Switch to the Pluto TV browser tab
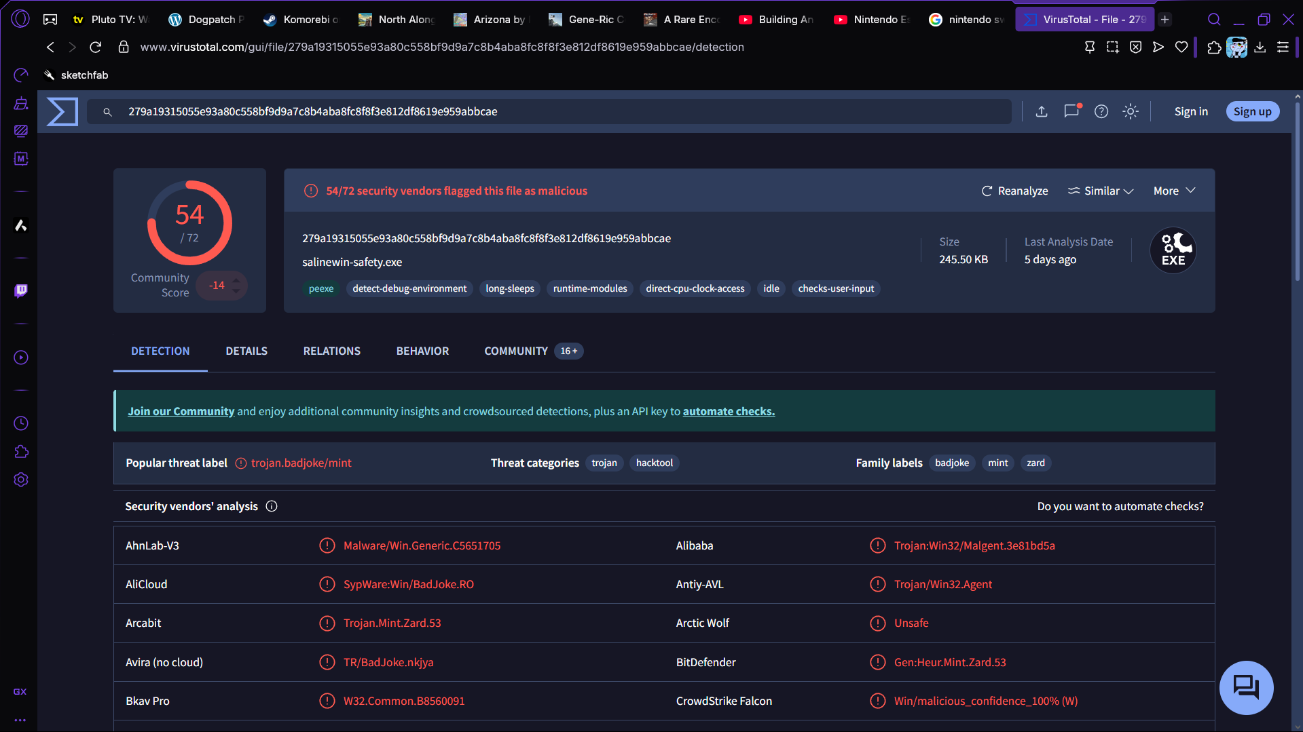The width and height of the screenshot is (1303, 732). 111,20
